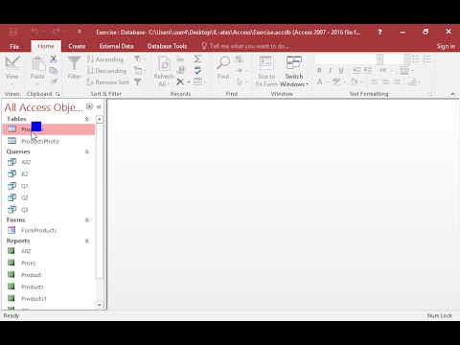The width and height of the screenshot is (460, 345).
Task: Select the Cut scissors icon
Action: click(54, 58)
